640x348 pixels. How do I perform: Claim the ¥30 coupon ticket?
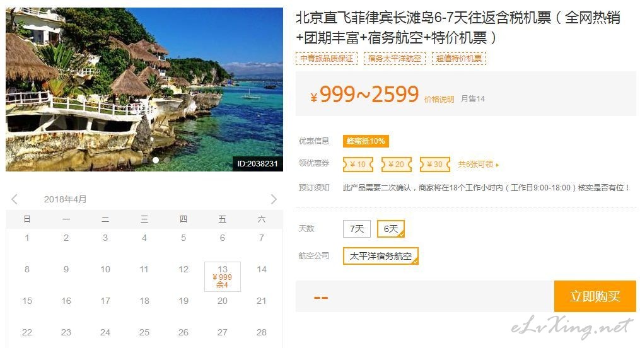pos(434,165)
